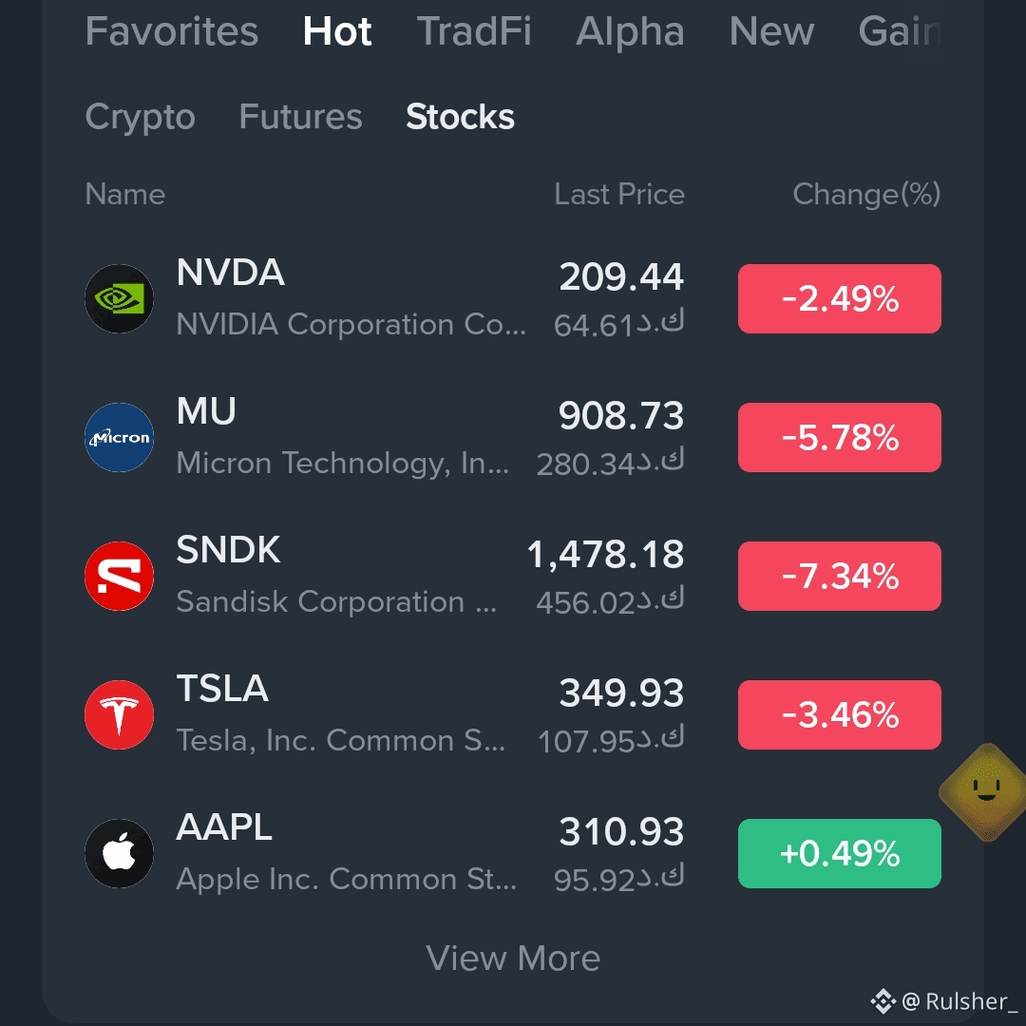Image resolution: width=1026 pixels, height=1026 pixels.
Task: Switch to the Favorites tab
Action: pyautogui.click(x=171, y=30)
